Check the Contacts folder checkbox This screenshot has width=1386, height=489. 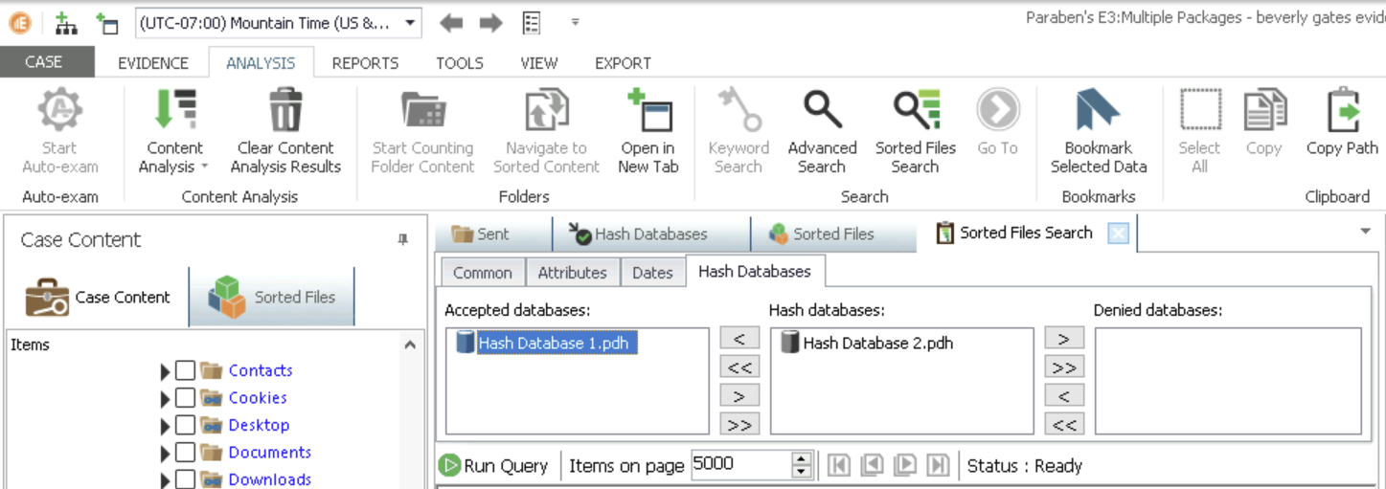click(186, 370)
